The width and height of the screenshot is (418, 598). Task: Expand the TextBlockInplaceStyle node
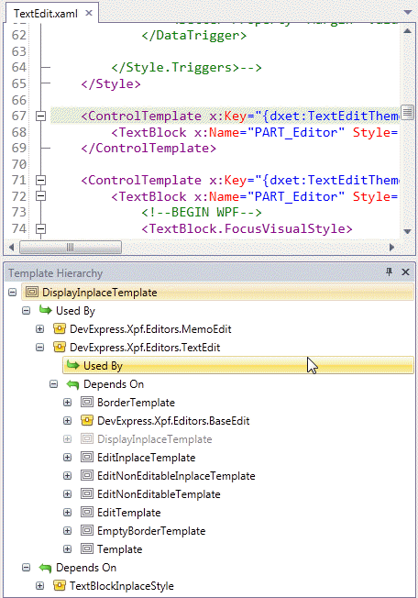click(39, 586)
